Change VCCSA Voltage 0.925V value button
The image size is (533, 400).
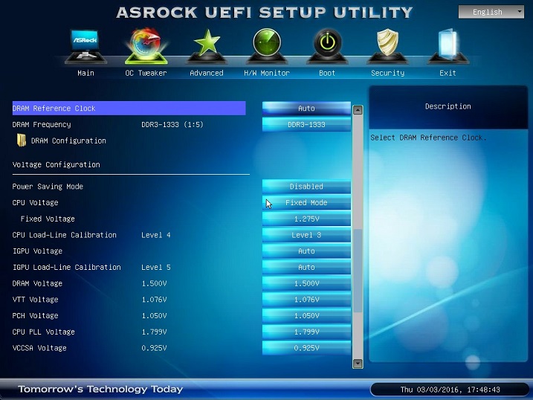pyautogui.click(x=306, y=348)
